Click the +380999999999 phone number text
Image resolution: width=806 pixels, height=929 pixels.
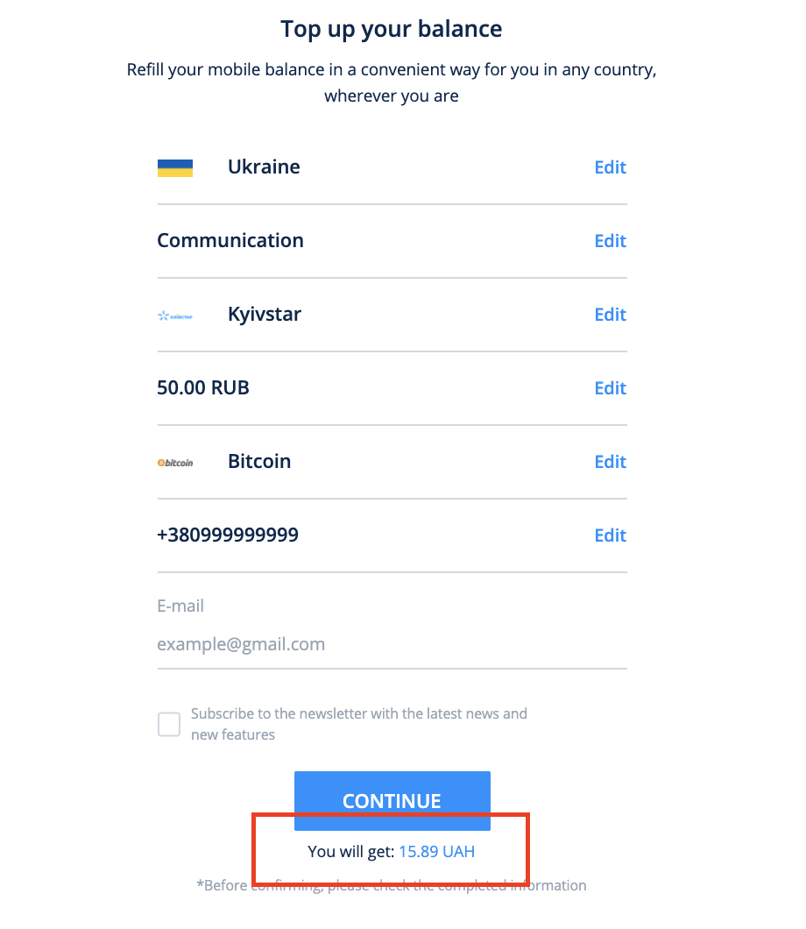pyautogui.click(x=228, y=535)
